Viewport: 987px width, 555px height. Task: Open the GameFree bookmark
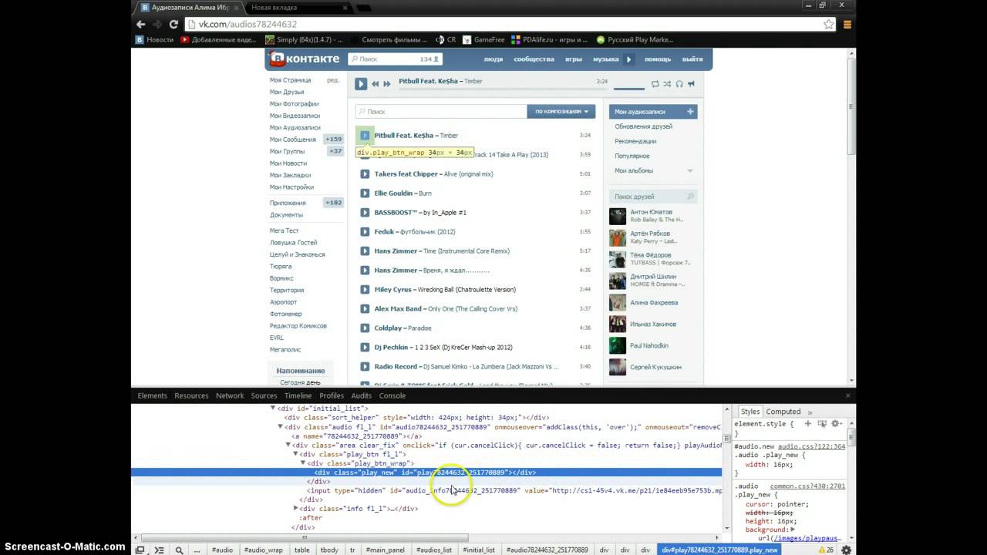[483, 39]
